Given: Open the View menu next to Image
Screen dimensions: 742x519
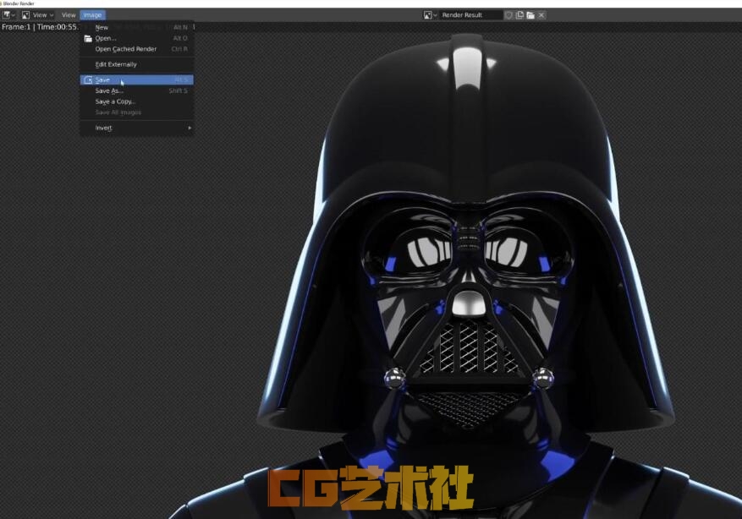Looking at the screenshot, I should 69,15.
